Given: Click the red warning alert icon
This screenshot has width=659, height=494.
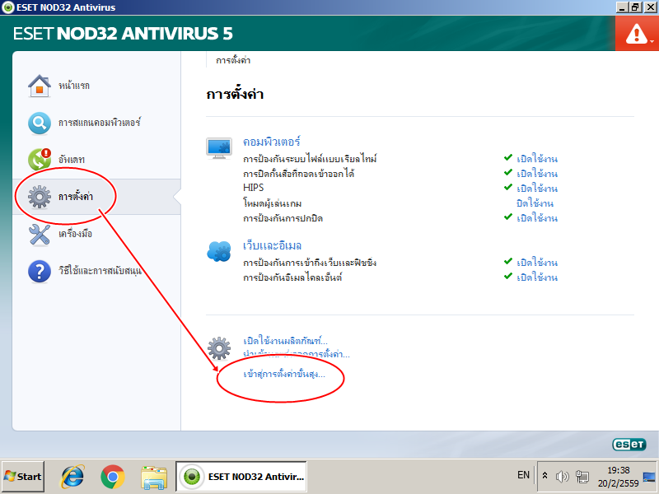Looking at the screenshot, I should 636,34.
